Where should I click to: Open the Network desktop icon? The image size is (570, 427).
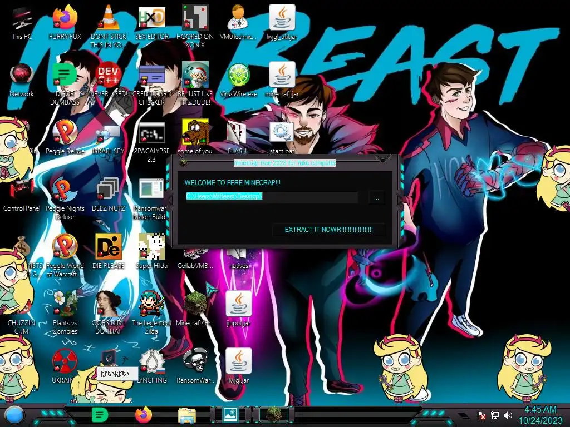[x=22, y=80]
